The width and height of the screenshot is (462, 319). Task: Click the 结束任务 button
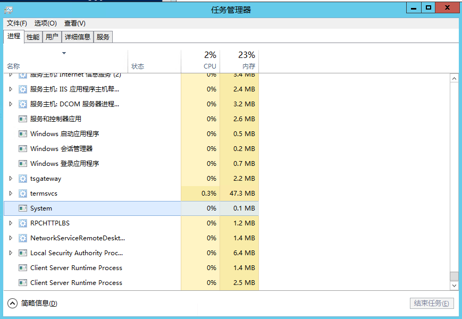pos(432,303)
